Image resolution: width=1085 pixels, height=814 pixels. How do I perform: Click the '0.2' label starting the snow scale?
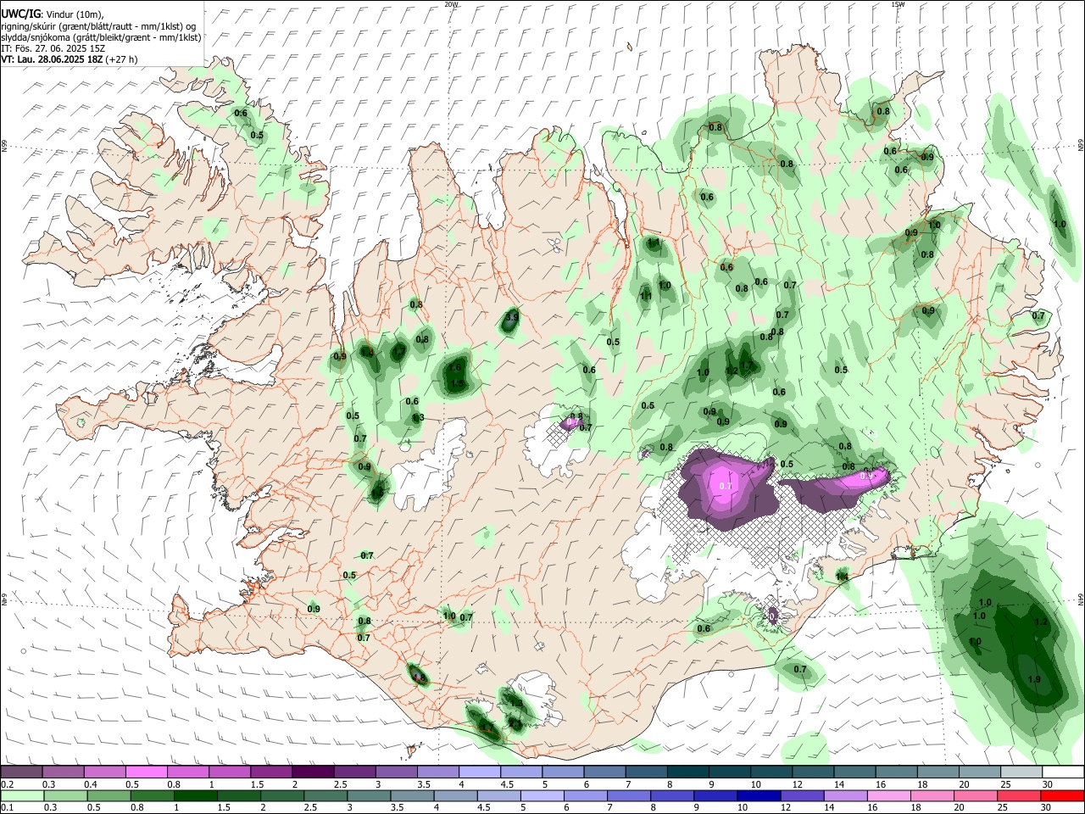pyautogui.click(x=8, y=784)
